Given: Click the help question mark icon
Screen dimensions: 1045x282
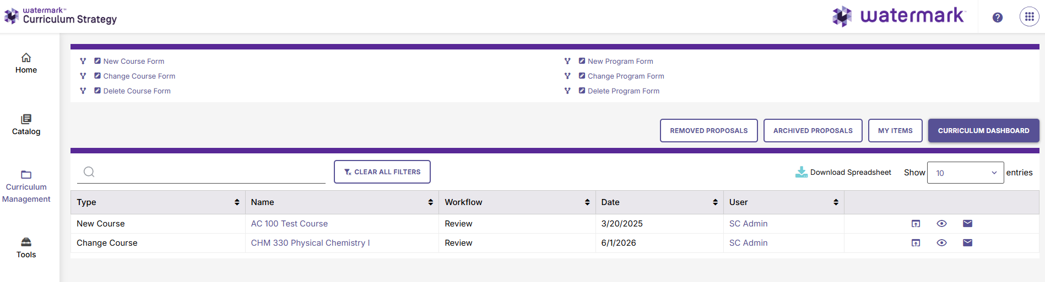Looking at the screenshot, I should [998, 17].
